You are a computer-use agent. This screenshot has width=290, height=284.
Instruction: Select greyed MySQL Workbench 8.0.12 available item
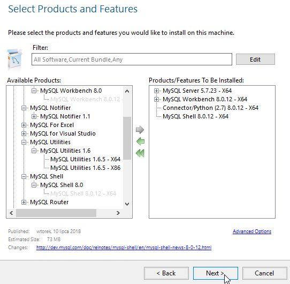click(x=85, y=99)
